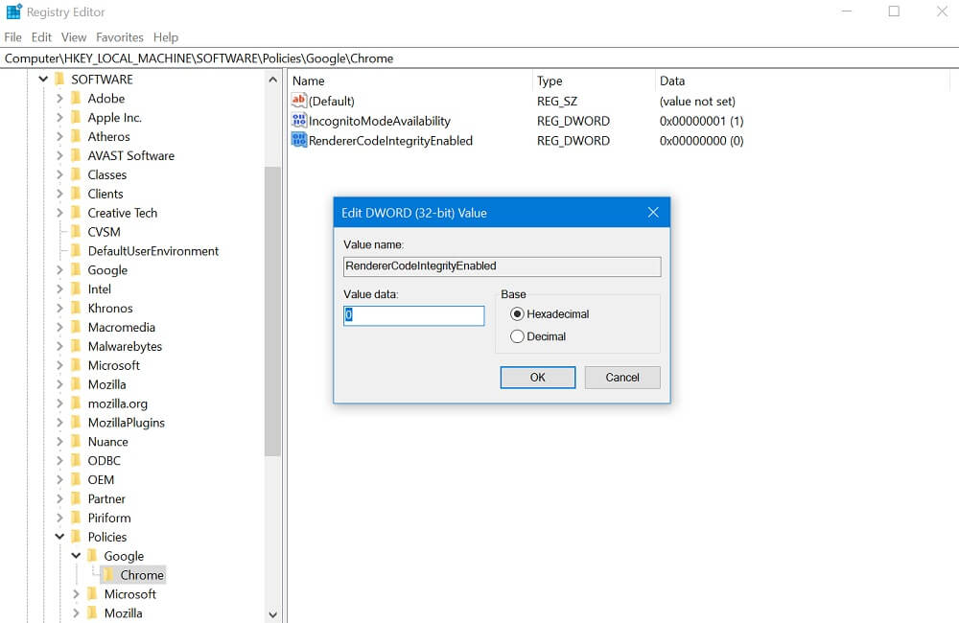Click the Data column header

click(x=801, y=81)
